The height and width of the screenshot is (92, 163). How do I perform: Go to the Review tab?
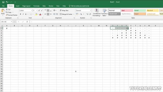[x=51, y=6]
